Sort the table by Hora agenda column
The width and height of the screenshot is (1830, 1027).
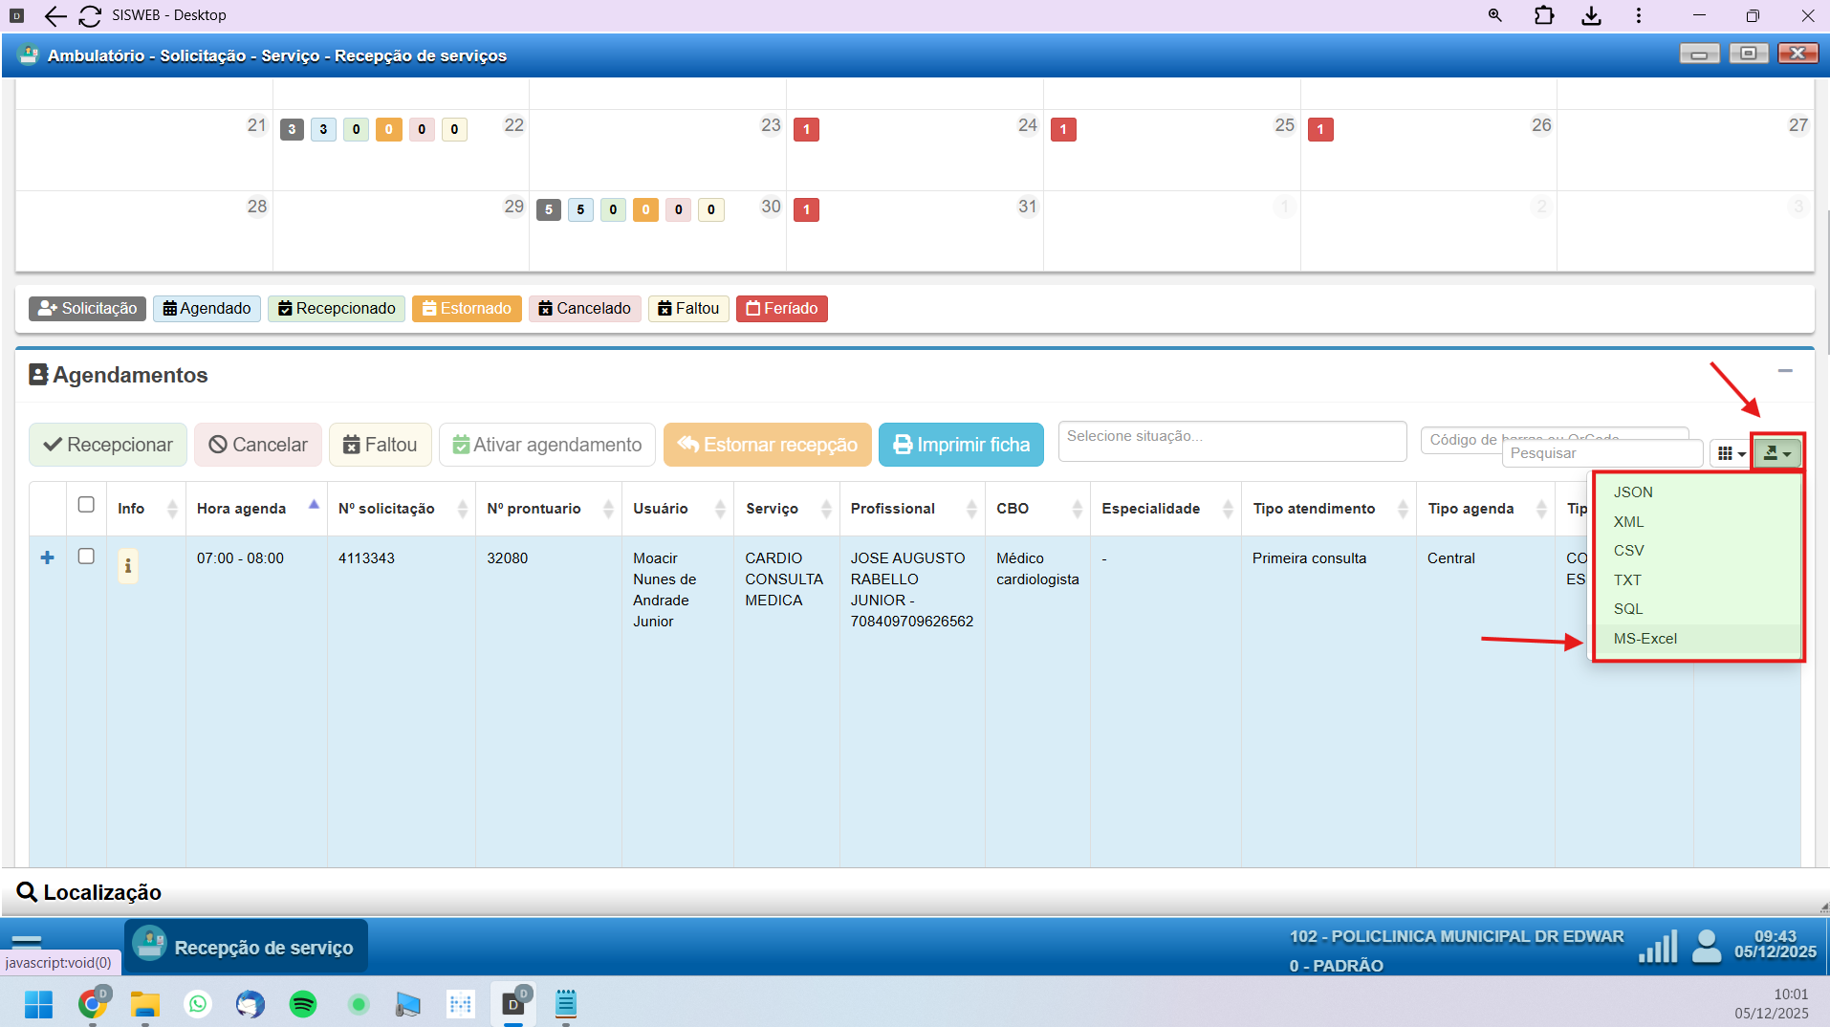pos(242,509)
